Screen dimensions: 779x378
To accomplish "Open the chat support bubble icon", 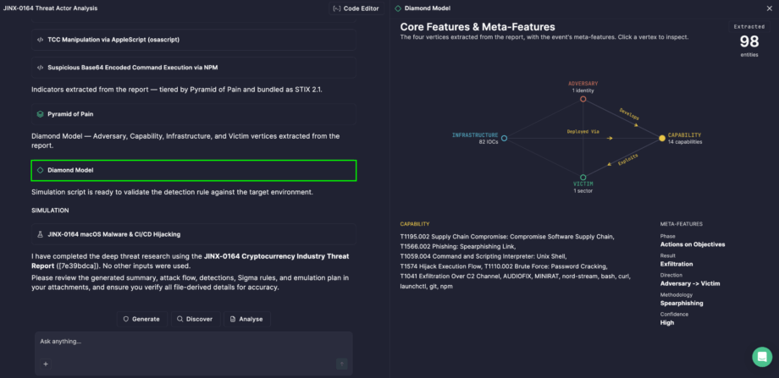I will (x=762, y=357).
